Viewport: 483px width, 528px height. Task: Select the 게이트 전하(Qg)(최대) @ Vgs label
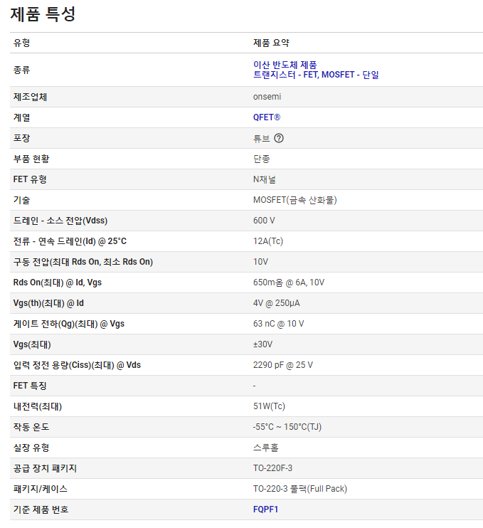pyautogui.click(x=69, y=324)
